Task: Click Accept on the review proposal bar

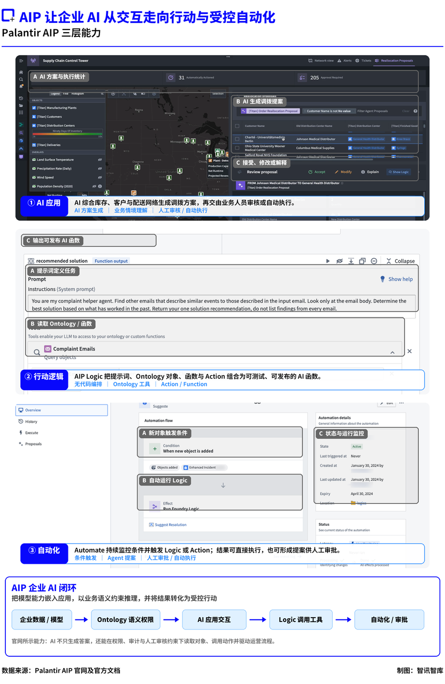Action: (x=317, y=172)
